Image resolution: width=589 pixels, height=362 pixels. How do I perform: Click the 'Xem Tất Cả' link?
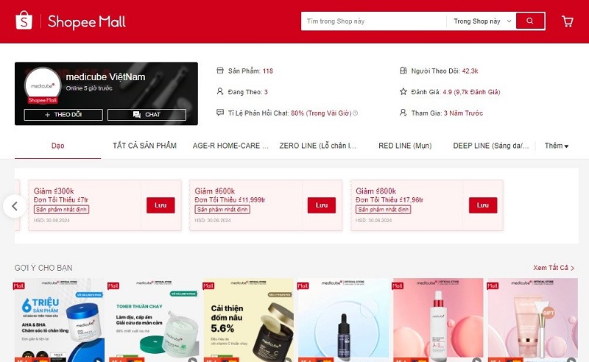coord(554,268)
